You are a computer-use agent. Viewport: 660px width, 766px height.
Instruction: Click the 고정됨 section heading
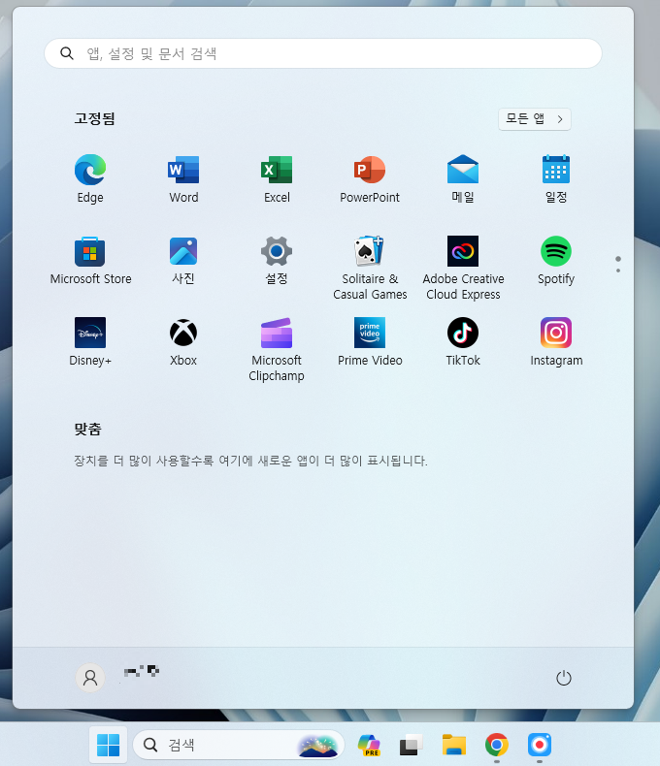(x=94, y=118)
